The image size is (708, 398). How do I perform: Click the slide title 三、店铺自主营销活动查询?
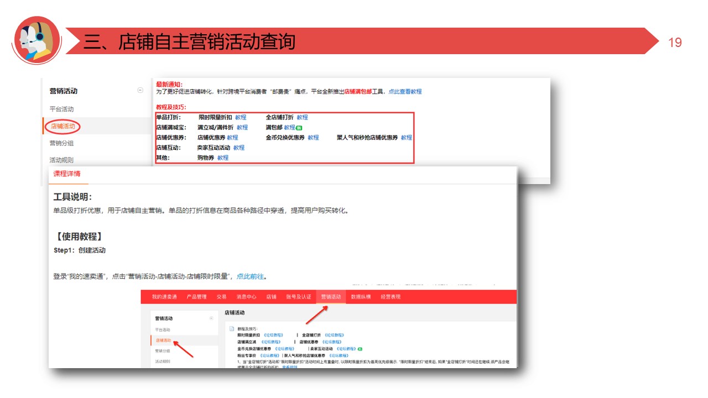[189, 41]
